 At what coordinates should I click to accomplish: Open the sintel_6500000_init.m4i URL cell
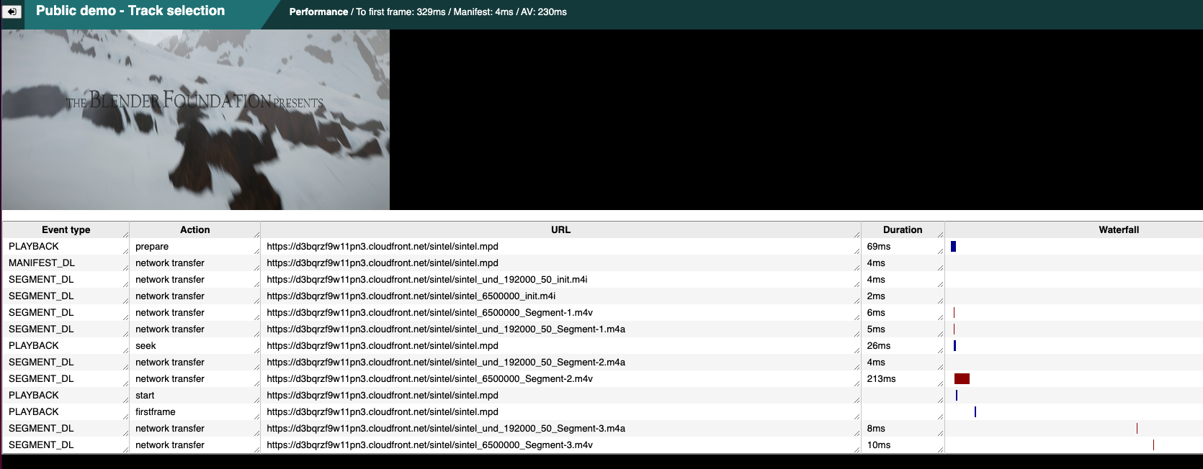[411, 296]
